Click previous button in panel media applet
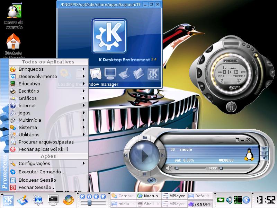277x208 pixels. tap(82, 196)
